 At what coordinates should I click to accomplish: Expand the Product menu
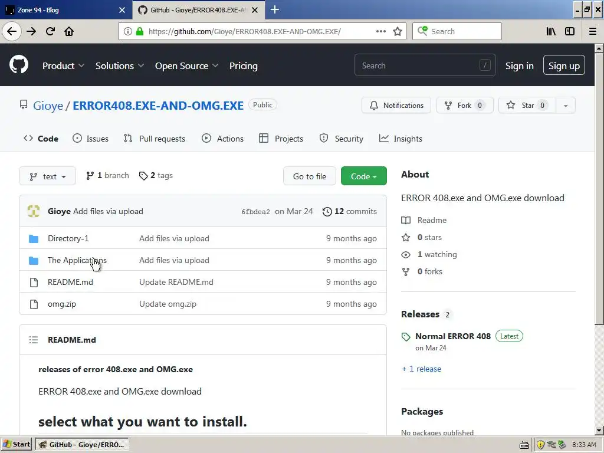pos(63,66)
